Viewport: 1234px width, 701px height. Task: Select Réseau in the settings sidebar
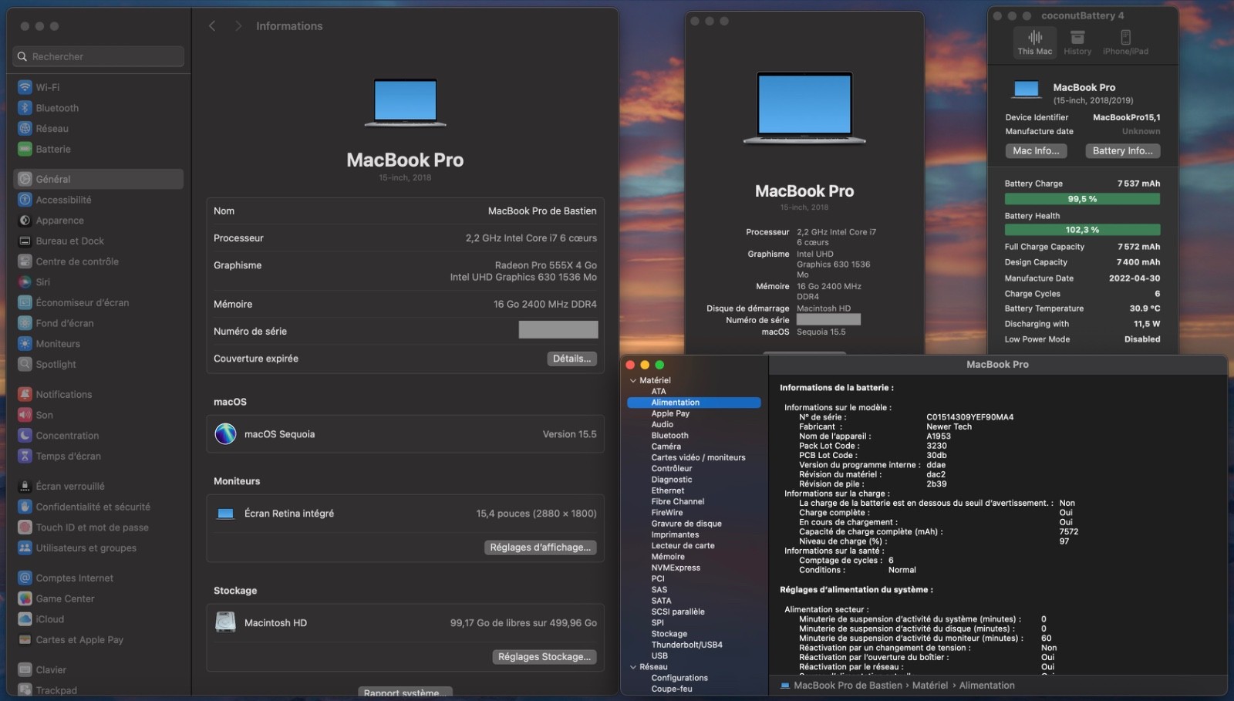(x=98, y=129)
